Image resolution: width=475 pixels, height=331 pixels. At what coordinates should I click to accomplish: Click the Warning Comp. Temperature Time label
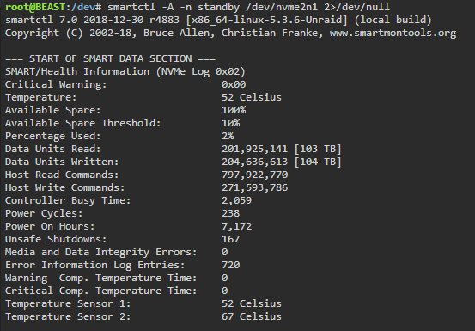tap(100, 279)
